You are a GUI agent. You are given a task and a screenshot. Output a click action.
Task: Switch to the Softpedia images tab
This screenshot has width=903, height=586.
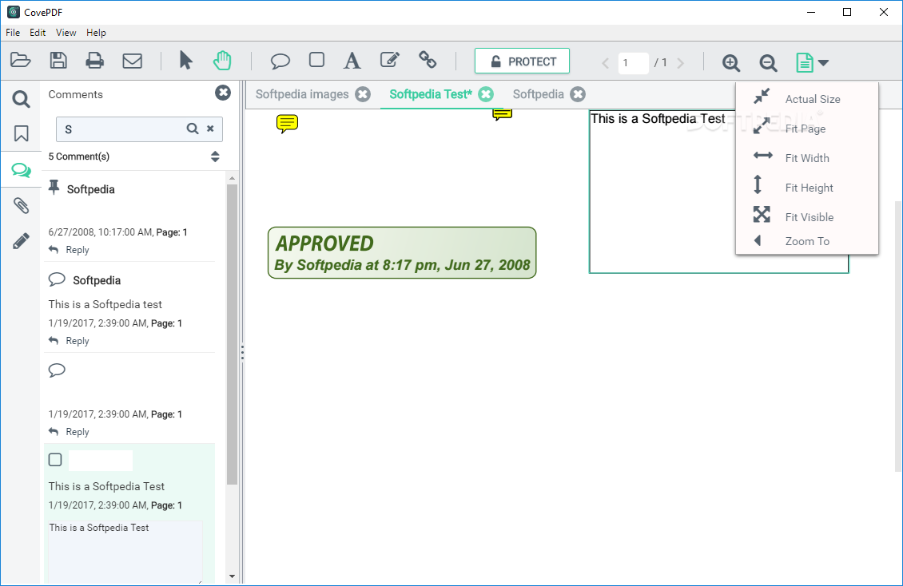coord(302,94)
